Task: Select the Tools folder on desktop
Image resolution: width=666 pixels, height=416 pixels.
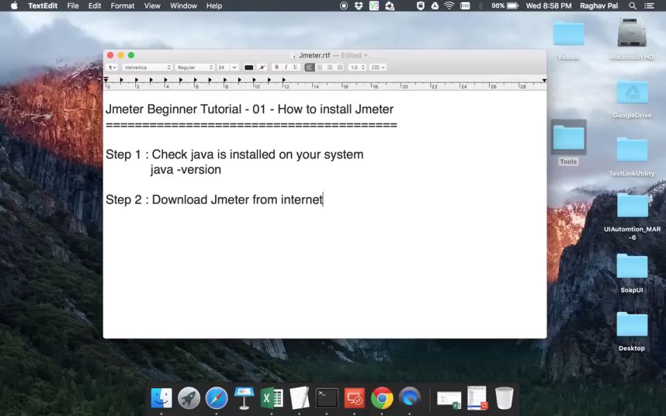Action: pyautogui.click(x=568, y=138)
